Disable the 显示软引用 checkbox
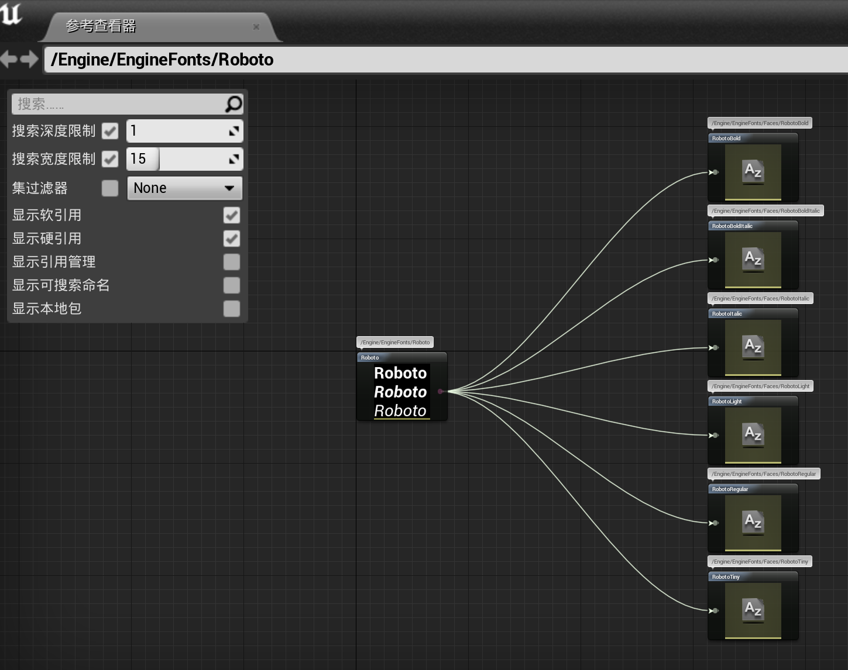The image size is (848, 670). coord(231,215)
